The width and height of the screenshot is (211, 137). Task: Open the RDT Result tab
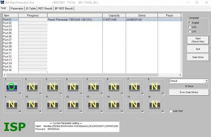pos(45,8)
